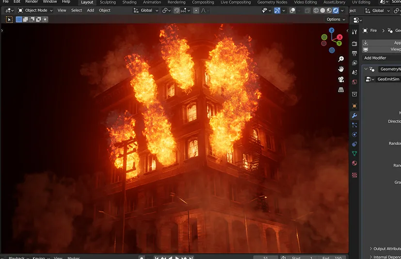
Task: Click the zoom magnifier icon in viewport
Action: (x=341, y=59)
